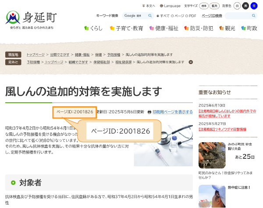Click the 現在地 label

pos(13,54)
